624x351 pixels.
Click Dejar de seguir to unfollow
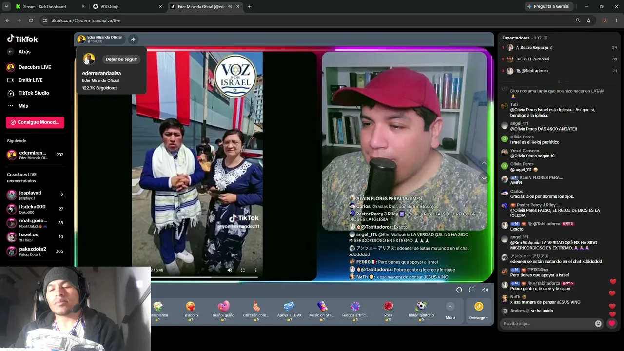[121, 59]
